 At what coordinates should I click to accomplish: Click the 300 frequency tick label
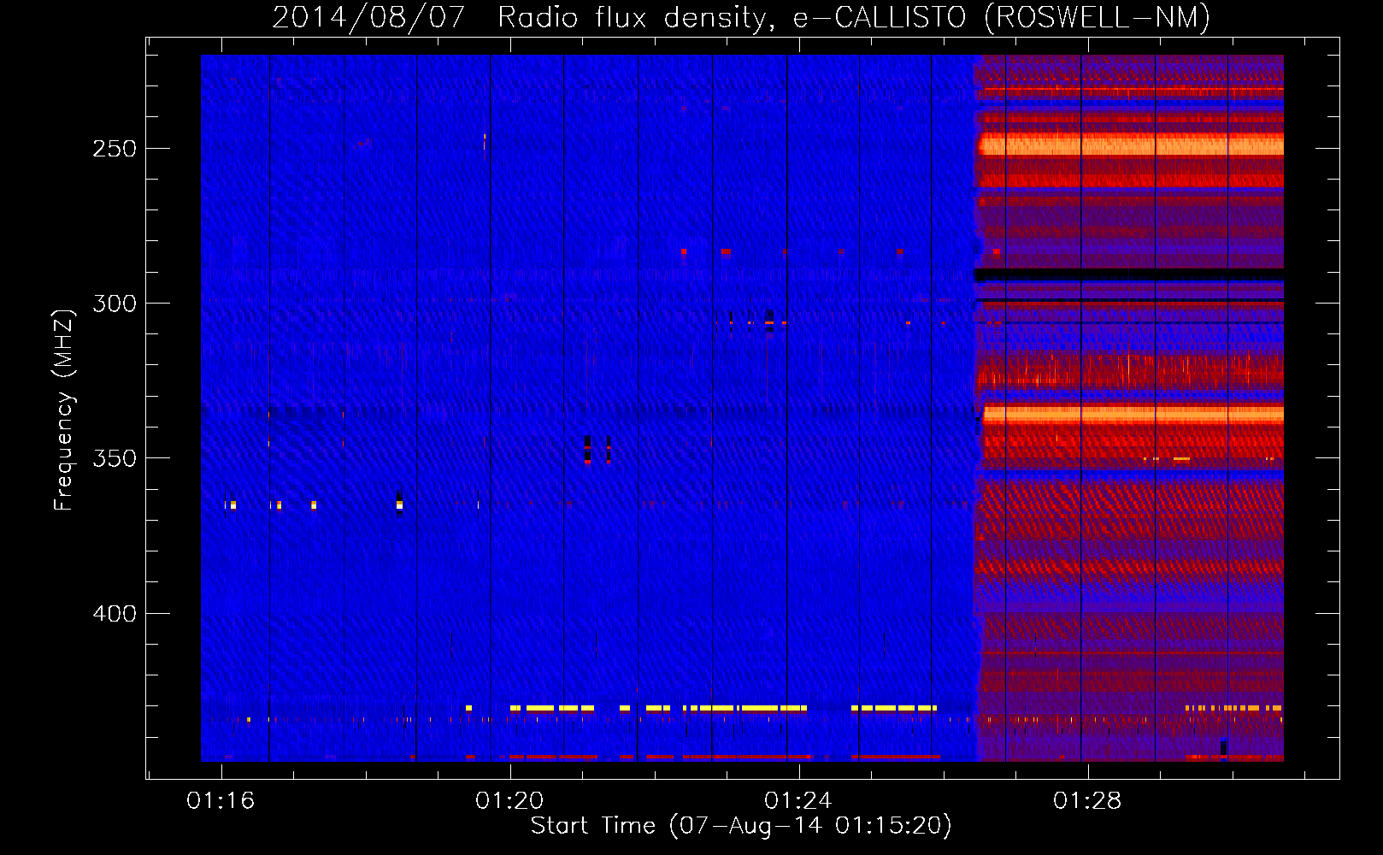(115, 304)
